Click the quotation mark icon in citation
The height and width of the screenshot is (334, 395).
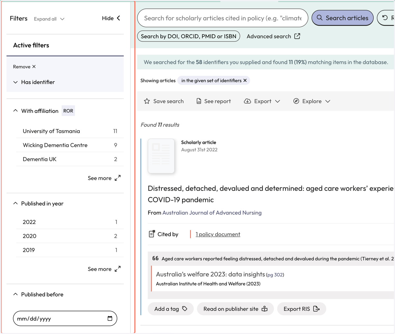tap(155, 258)
